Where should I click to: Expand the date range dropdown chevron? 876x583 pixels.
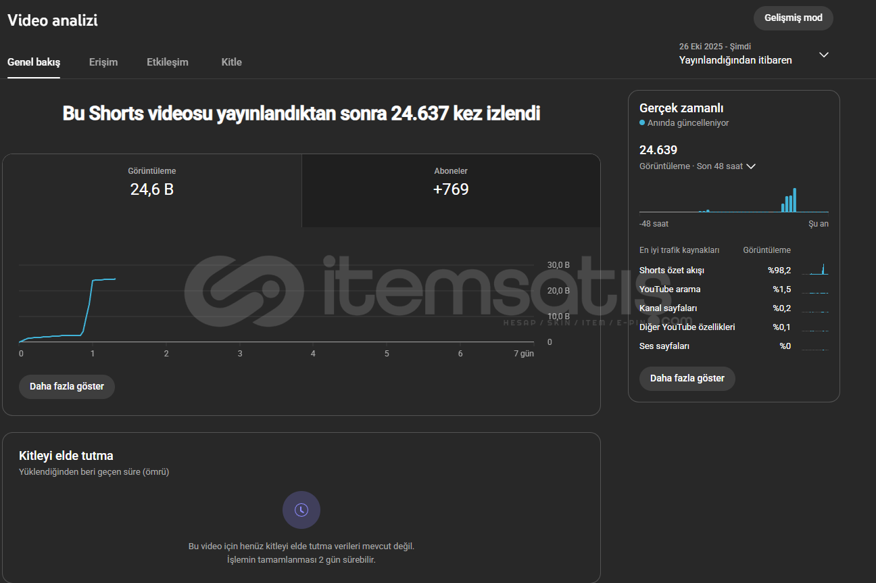[823, 55]
